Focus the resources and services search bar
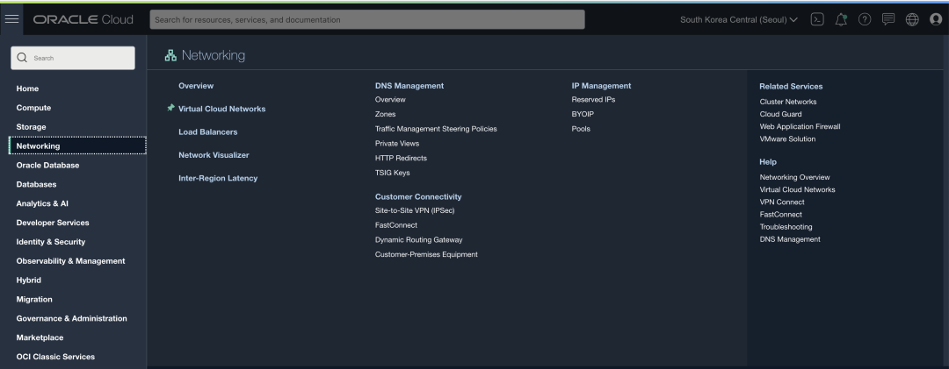Viewport: 949px width, 369px height. [367, 19]
